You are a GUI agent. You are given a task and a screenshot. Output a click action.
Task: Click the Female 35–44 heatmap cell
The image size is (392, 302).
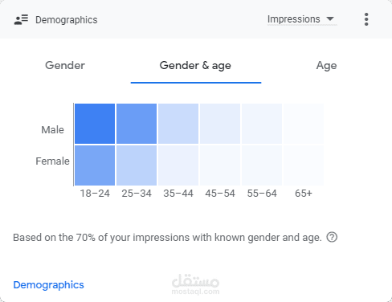pos(178,165)
